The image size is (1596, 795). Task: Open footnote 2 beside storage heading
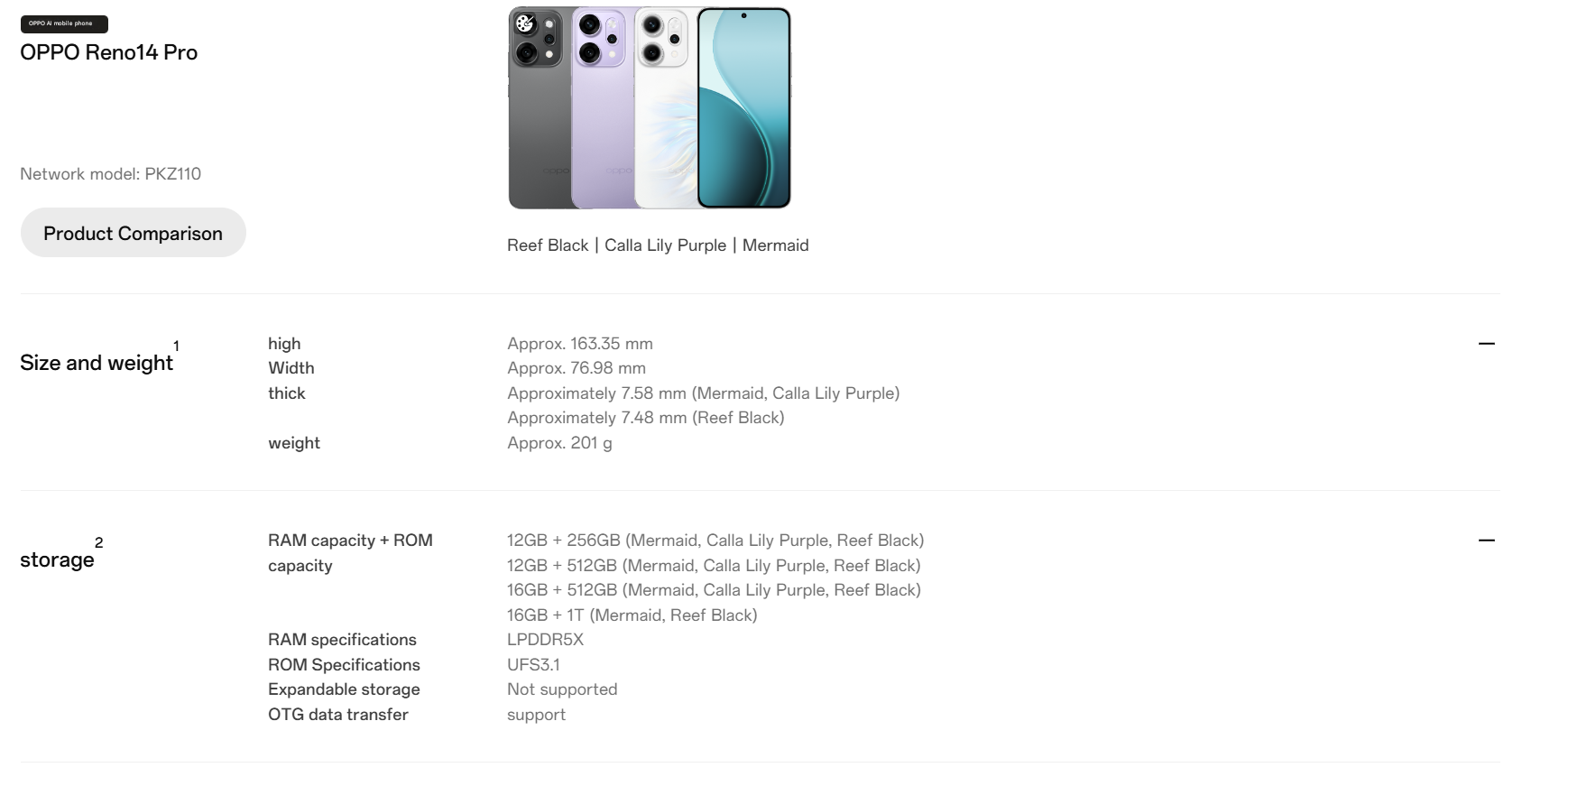(98, 542)
